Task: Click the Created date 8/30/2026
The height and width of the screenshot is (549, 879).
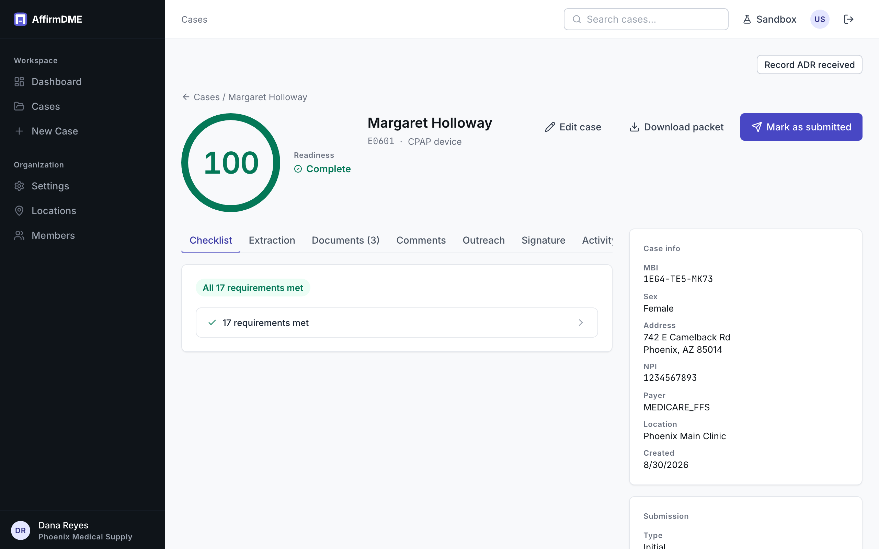Action: (x=665, y=465)
